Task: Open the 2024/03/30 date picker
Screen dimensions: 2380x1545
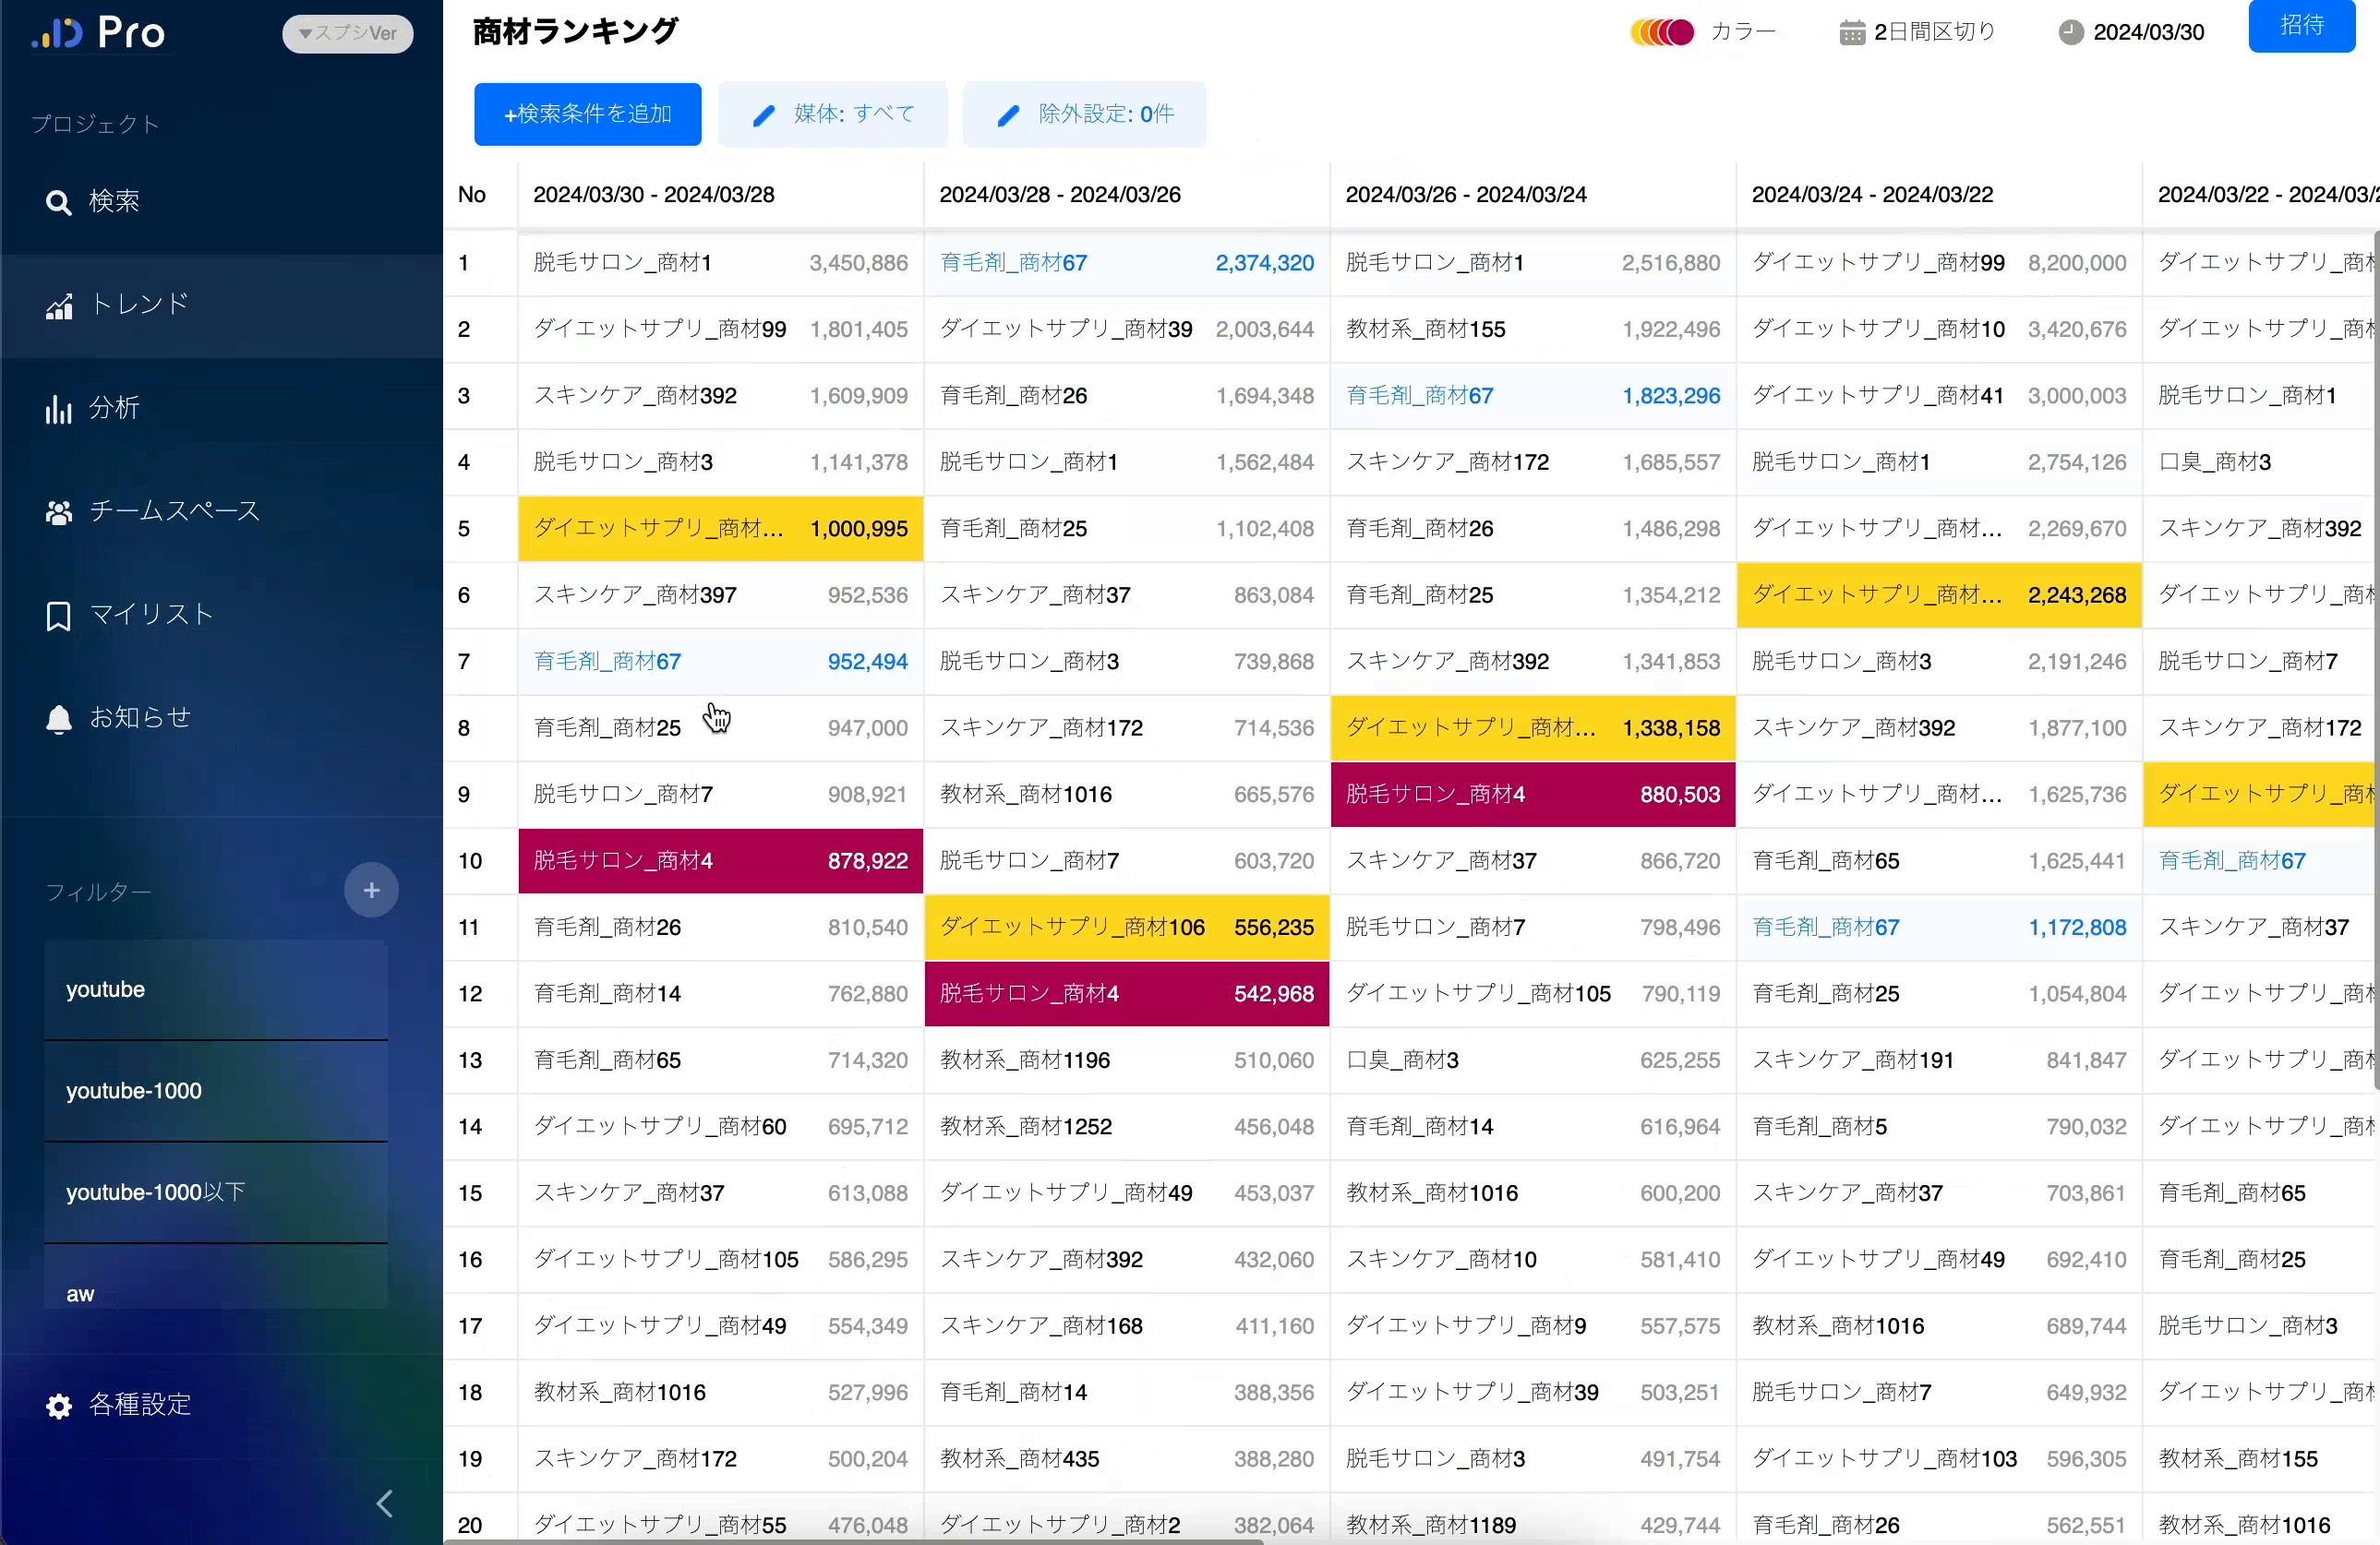Action: 2131,32
